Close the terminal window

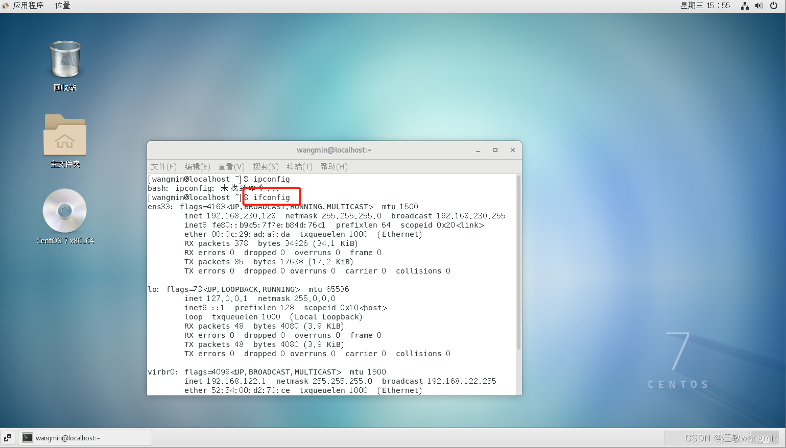click(x=512, y=150)
